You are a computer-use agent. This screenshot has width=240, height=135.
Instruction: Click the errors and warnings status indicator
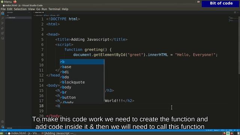pos(4,130)
